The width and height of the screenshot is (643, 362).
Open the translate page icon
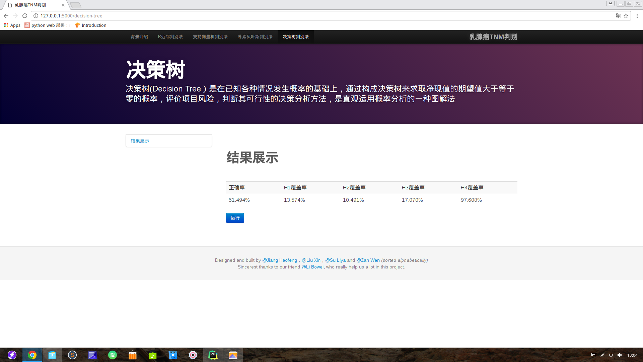[618, 16]
